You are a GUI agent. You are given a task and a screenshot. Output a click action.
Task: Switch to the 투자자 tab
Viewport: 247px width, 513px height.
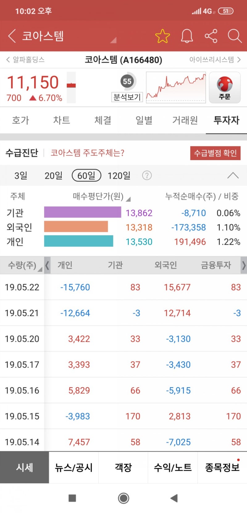(226, 120)
